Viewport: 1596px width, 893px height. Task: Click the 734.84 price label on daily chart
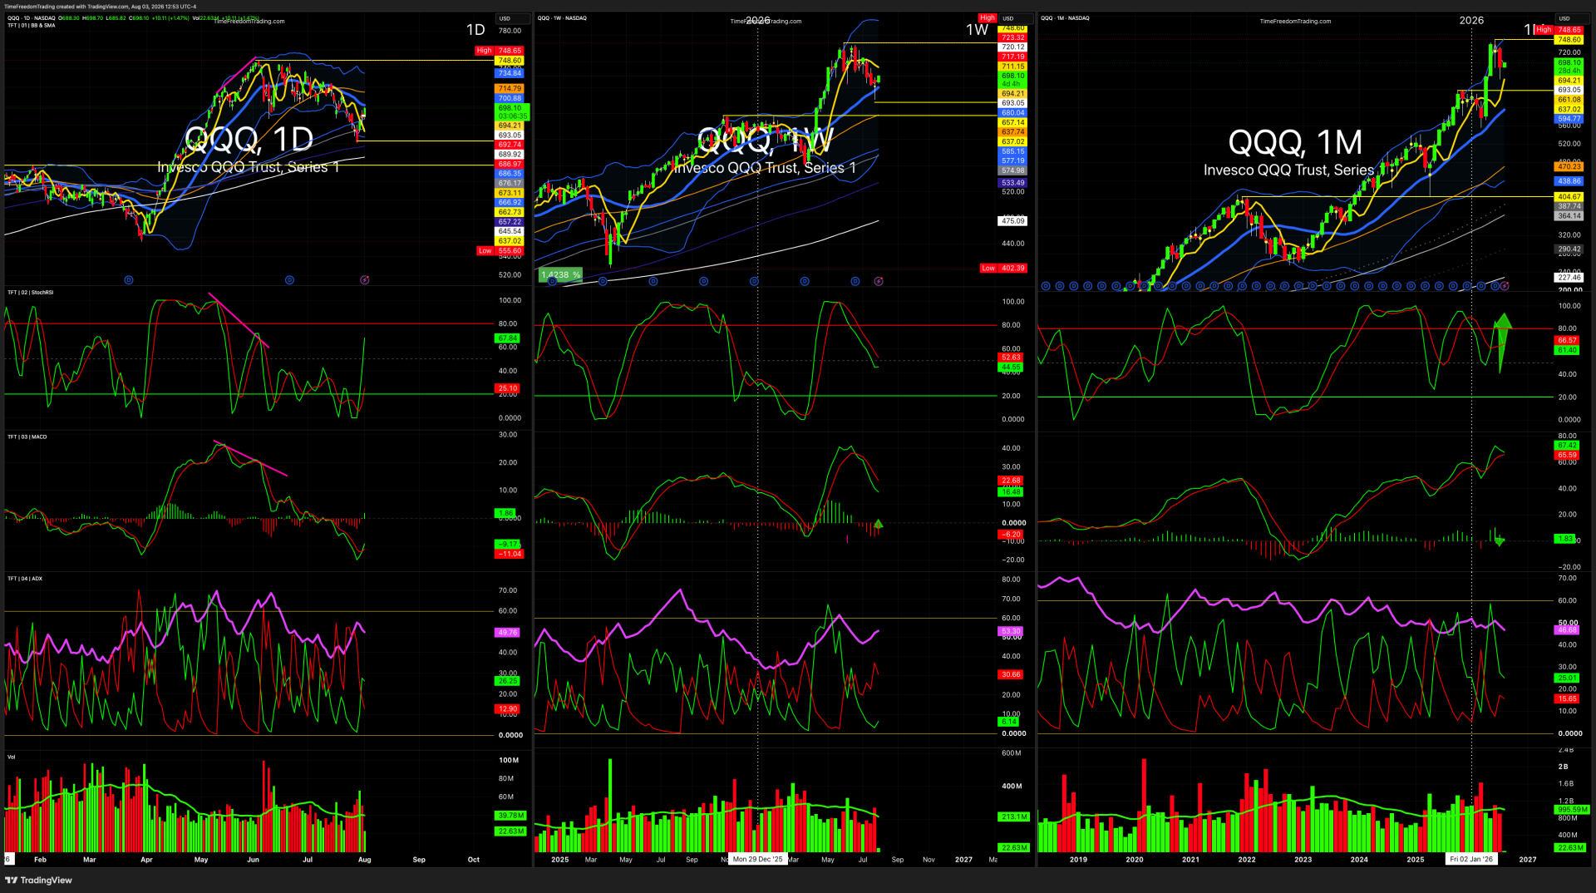coord(510,73)
